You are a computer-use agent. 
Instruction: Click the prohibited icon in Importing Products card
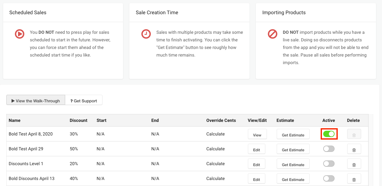(x=273, y=34)
